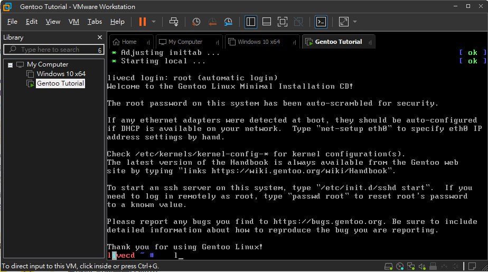Select Gentoo Tutorial in the library tree
Viewport: 488px width, 272px height.
[60, 83]
